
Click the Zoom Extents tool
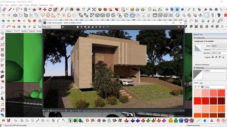coord(94,10)
